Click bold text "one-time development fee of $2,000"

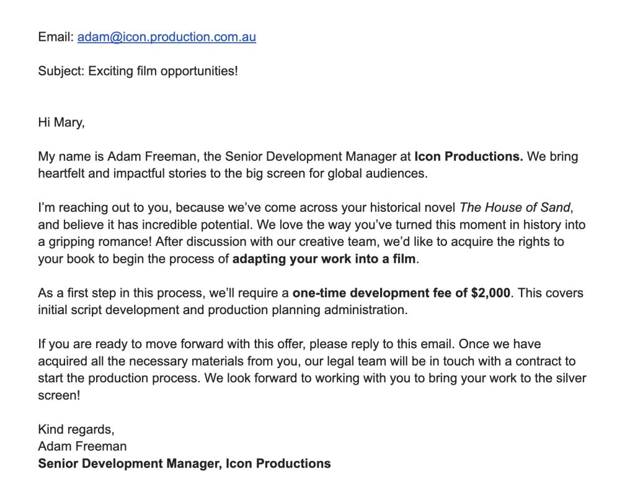point(402,293)
